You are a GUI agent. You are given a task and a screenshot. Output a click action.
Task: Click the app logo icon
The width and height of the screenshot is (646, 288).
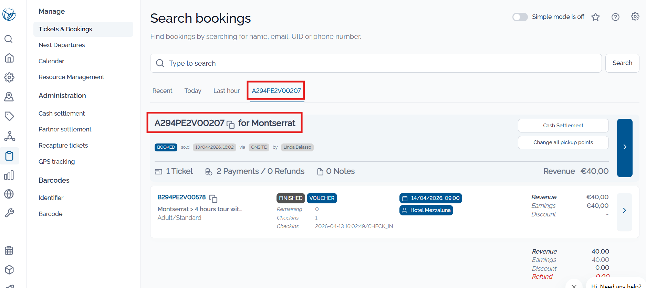[9, 14]
